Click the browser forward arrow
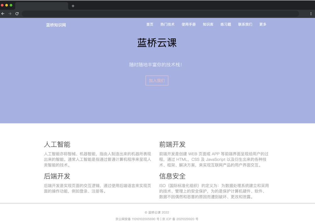Viewport: 315px width, 223px height. (10, 14)
